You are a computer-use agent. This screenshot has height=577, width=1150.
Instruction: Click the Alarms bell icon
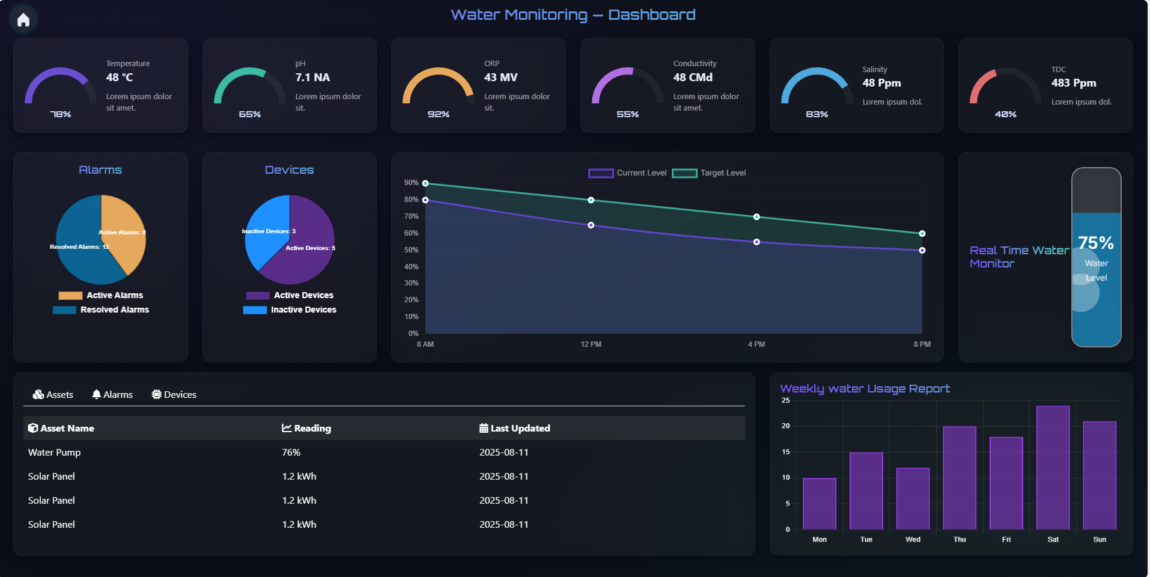(96, 394)
